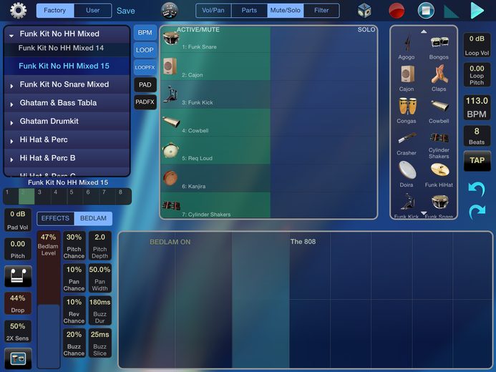Viewport: 496px width, 372px height.
Task: Start recording with the red button
Action: pyautogui.click(x=396, y=11)
